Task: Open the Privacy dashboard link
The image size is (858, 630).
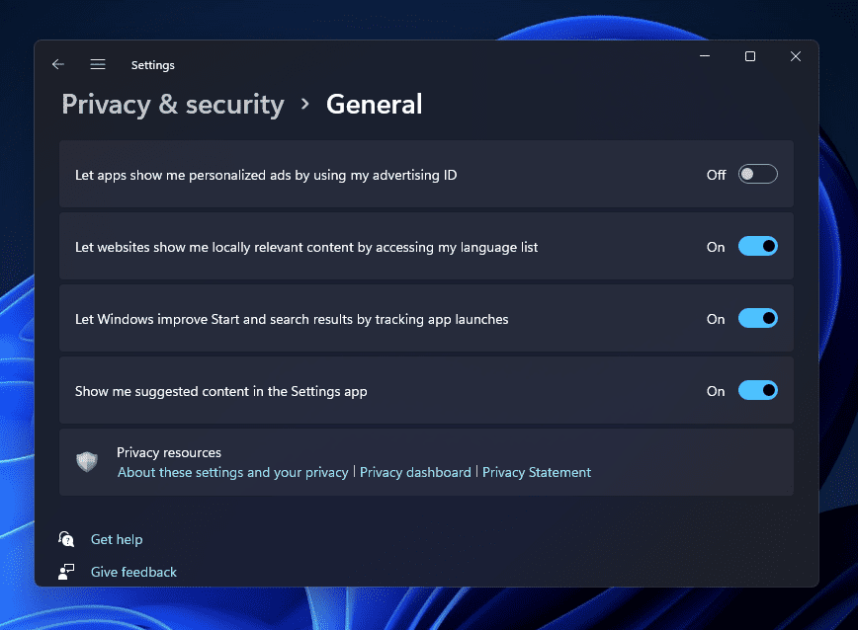Action: (415, 472)
